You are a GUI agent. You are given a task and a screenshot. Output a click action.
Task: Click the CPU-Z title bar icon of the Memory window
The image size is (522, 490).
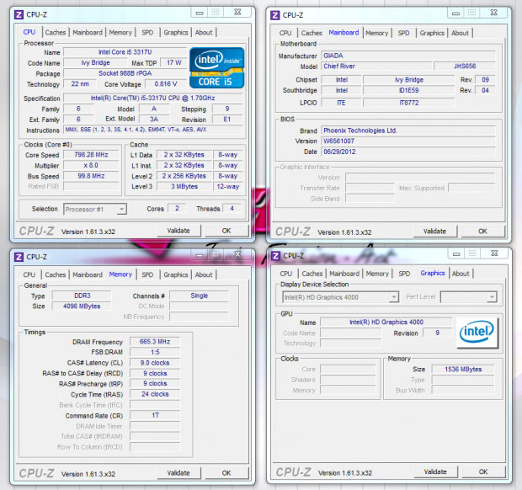(16, 257)
